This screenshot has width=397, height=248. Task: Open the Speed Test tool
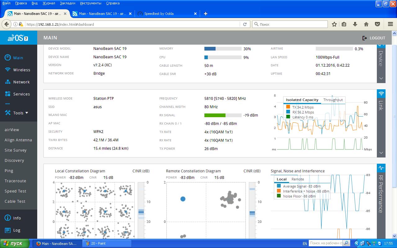tap(15, 191)
